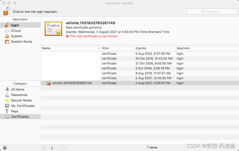Show the Passwords category

tap(20, 95)
